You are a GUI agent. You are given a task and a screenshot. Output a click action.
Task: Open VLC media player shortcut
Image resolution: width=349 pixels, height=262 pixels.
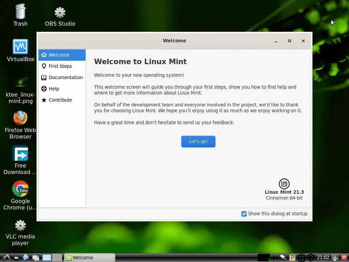[20, 232]
